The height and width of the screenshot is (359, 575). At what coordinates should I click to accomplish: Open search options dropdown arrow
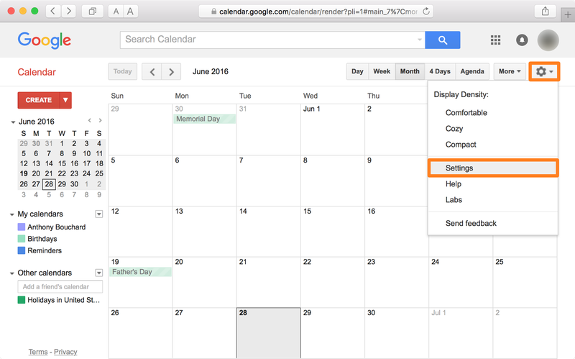click(420, 40)
